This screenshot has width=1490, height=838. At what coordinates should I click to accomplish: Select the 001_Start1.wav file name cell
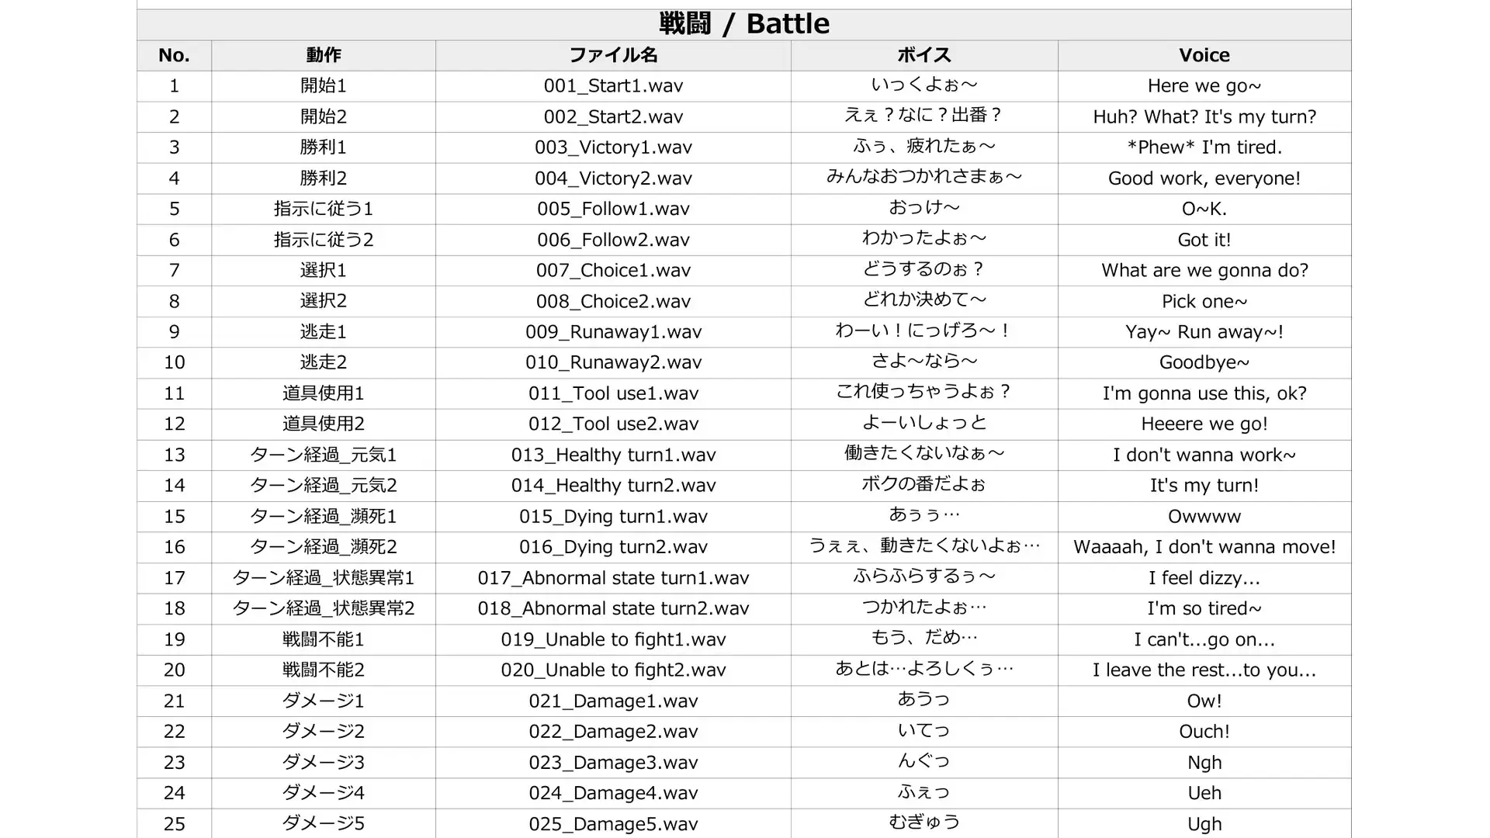pos(613,86)
